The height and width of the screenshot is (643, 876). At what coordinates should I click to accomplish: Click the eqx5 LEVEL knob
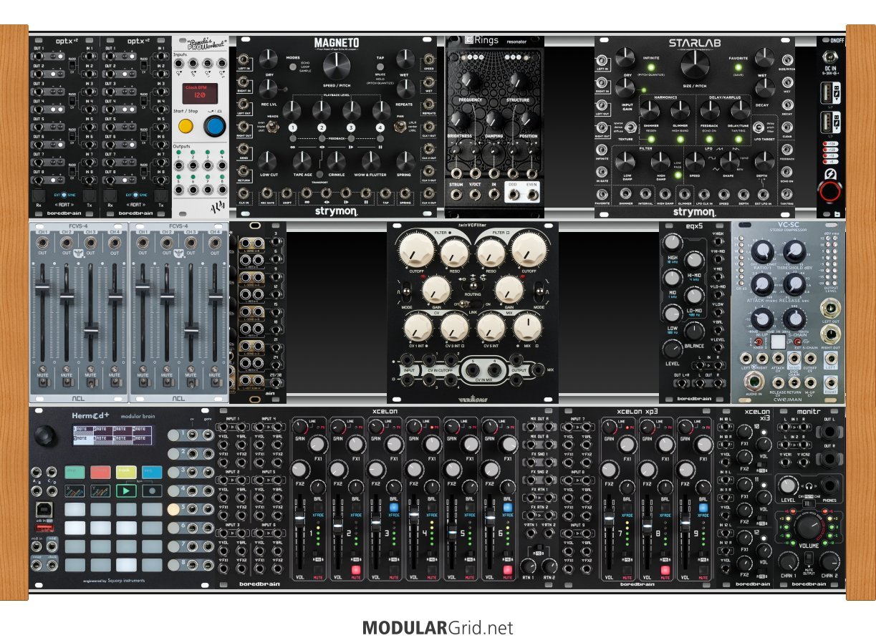673,349
